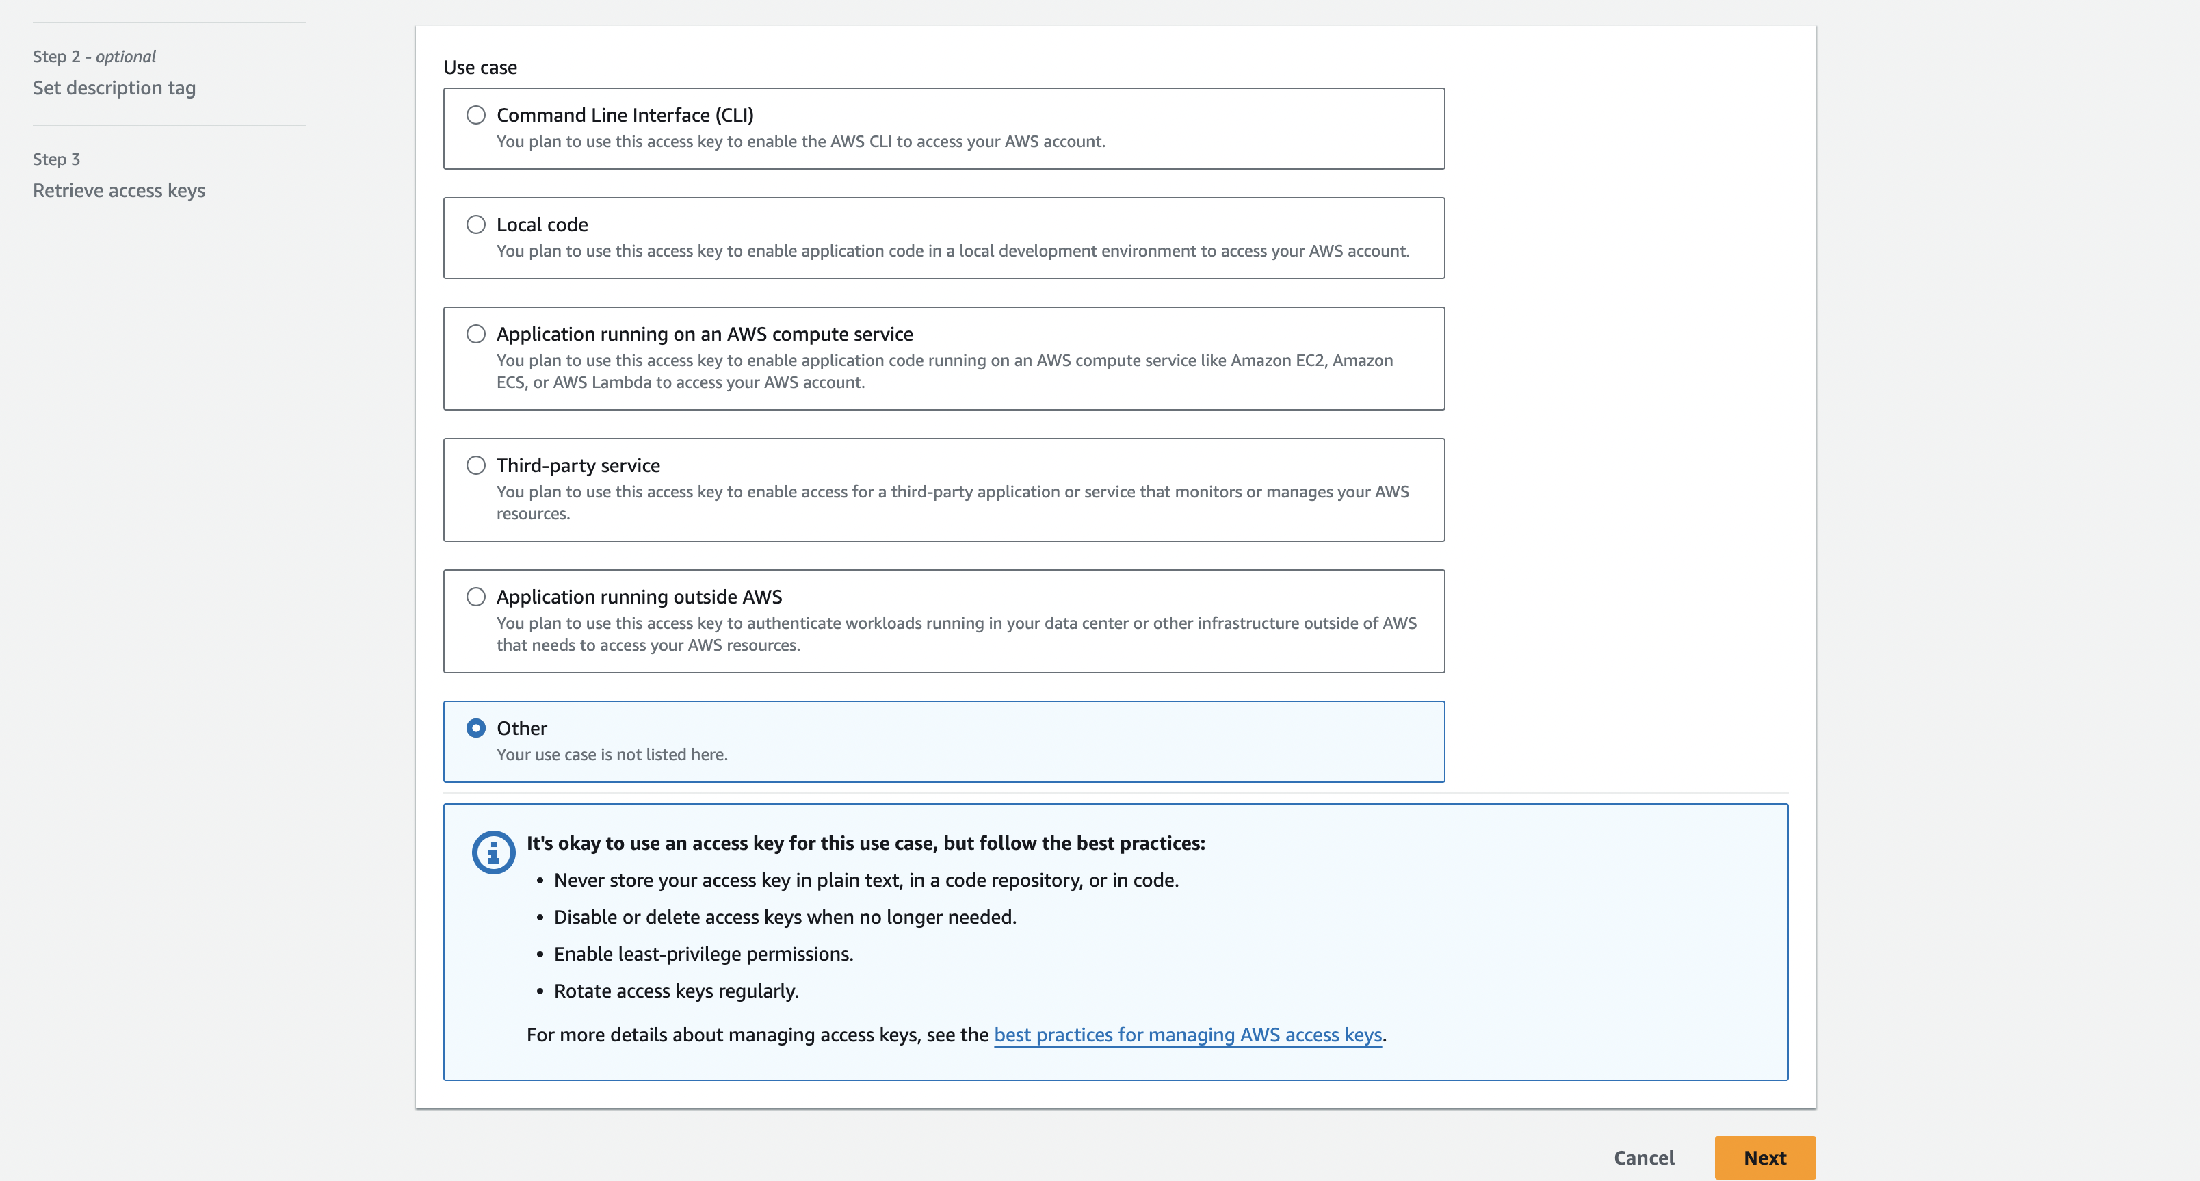Viewport: 2200px width, 1181px height.
Task: Select Third-party service radio option
Action: (475, 465)
